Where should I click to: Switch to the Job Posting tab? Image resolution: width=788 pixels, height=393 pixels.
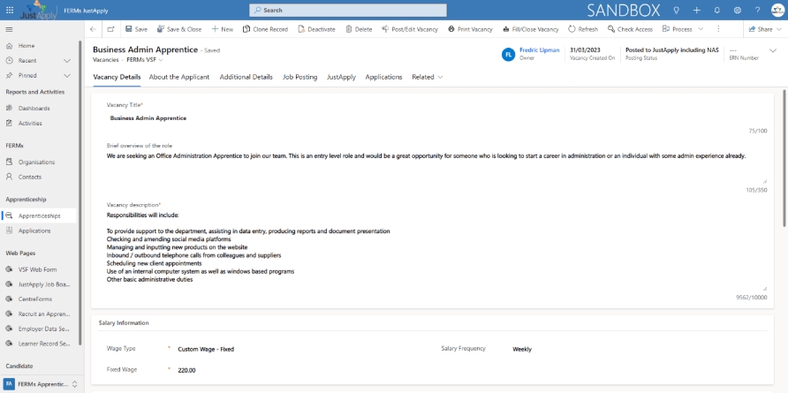point(299,77)
